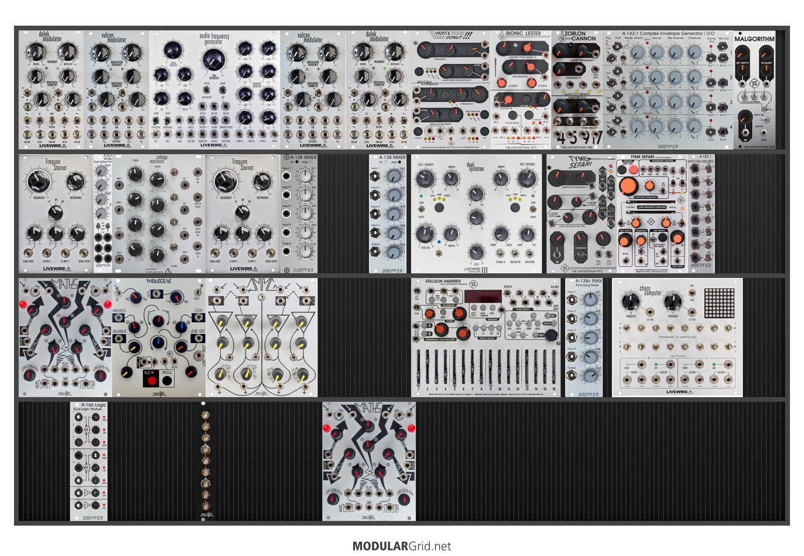Click the Tap Tempo button on Tyme Sefari Mark II
Screen dimensions: 804x556
(x=662, y=237)
